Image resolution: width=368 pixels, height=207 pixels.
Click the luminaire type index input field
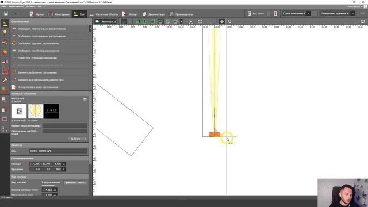[65, 126]
